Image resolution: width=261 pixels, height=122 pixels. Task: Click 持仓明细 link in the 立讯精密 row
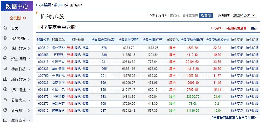[252, 97]
